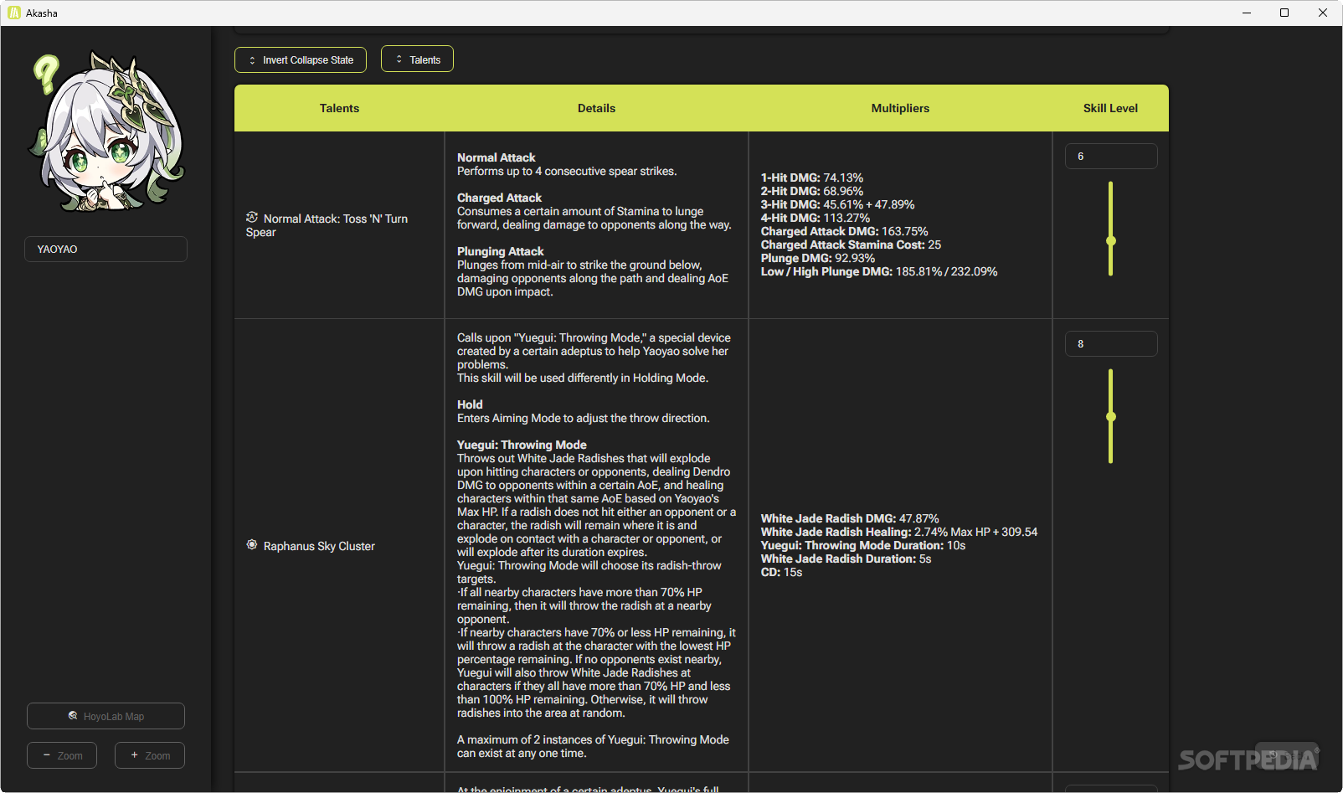This screenshot has height=793, width=1343.
Task: Click the YAOYAO character name field
Action: (x=105, y=249)
